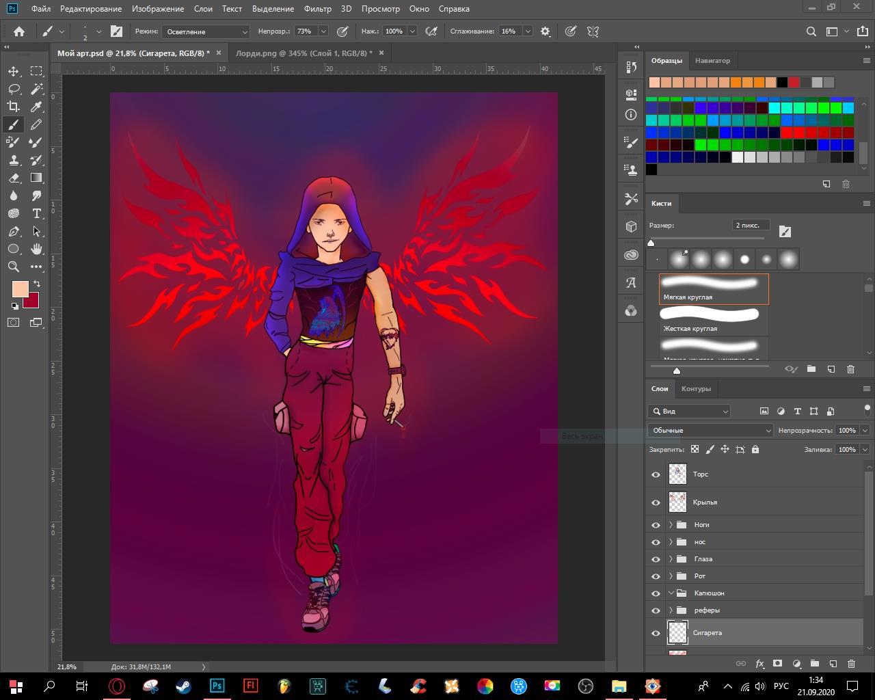Screen dimensions: 875x700
Task: Click the Home icon in options bar
Action: pyautogui.click(x=19, y=31)
